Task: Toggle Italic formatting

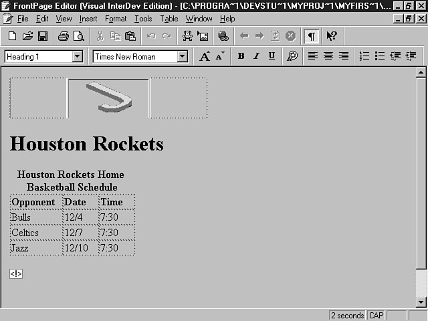Action: pos(256,57)
